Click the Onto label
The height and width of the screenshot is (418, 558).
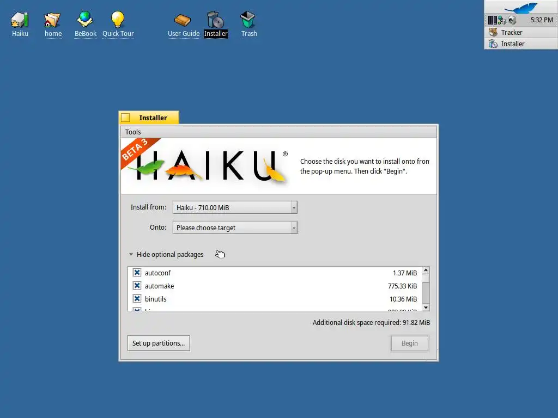point(158,227)
